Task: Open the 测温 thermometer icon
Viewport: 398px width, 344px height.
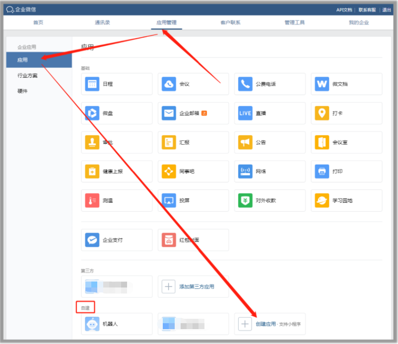Action: tap(92, 201)
